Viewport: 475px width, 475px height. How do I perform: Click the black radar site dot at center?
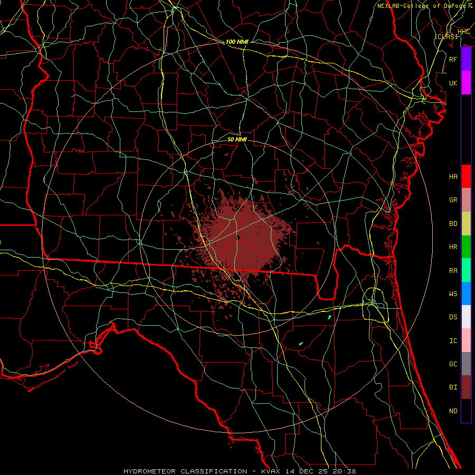pyautogui.click(x=238, y=237)
